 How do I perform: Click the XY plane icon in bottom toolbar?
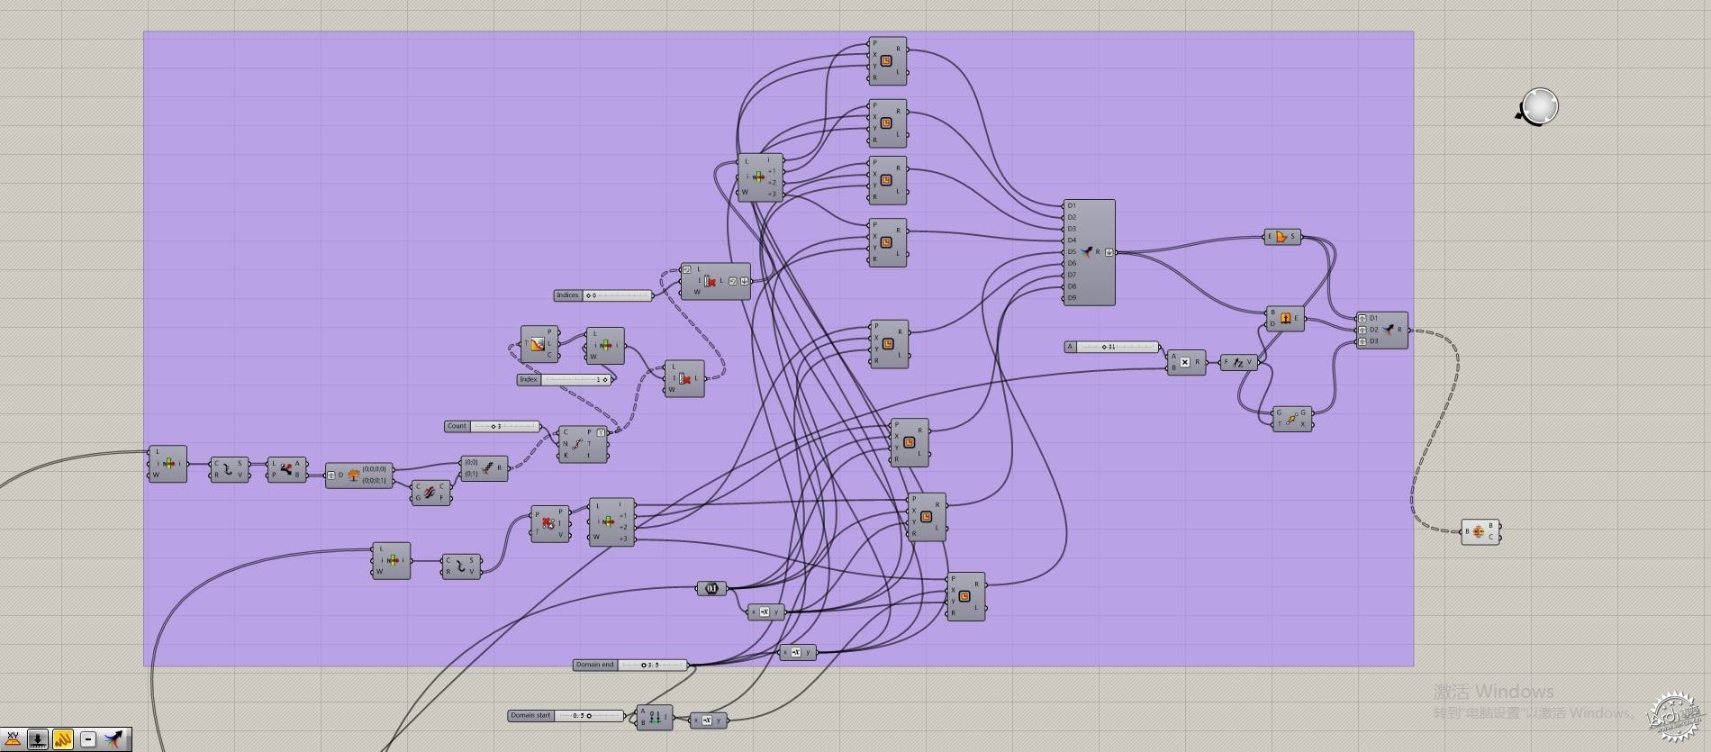click(13, 739)
